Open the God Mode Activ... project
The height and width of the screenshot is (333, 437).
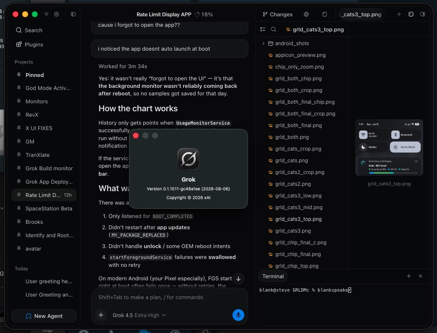(x=44, y=88)
